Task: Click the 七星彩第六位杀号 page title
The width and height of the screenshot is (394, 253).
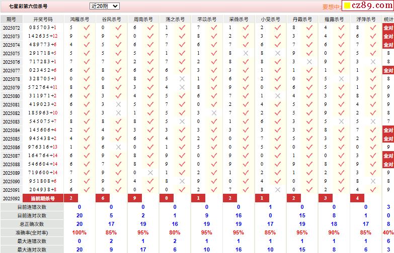Action: point(28,6)
